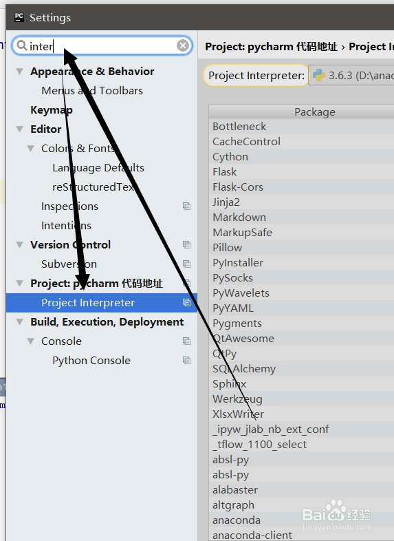The width and height of the screenshot is (394, 541).
Task: Select the XlsxWriter package row
Action: [x=301, y=414]
